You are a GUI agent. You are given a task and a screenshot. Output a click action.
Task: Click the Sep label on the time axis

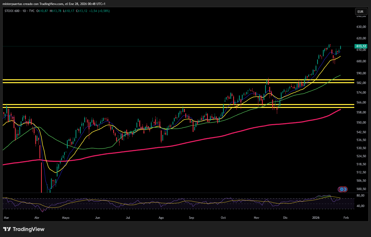tap(192, 218)
